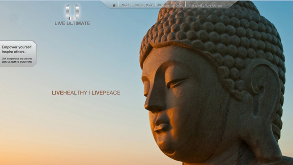
Task: Open The World of Live Ultimate
Action: coord(206,5)
